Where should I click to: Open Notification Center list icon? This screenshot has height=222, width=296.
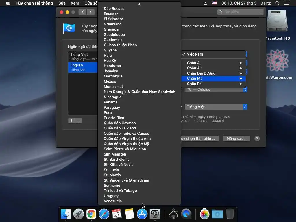click(287, 3)
